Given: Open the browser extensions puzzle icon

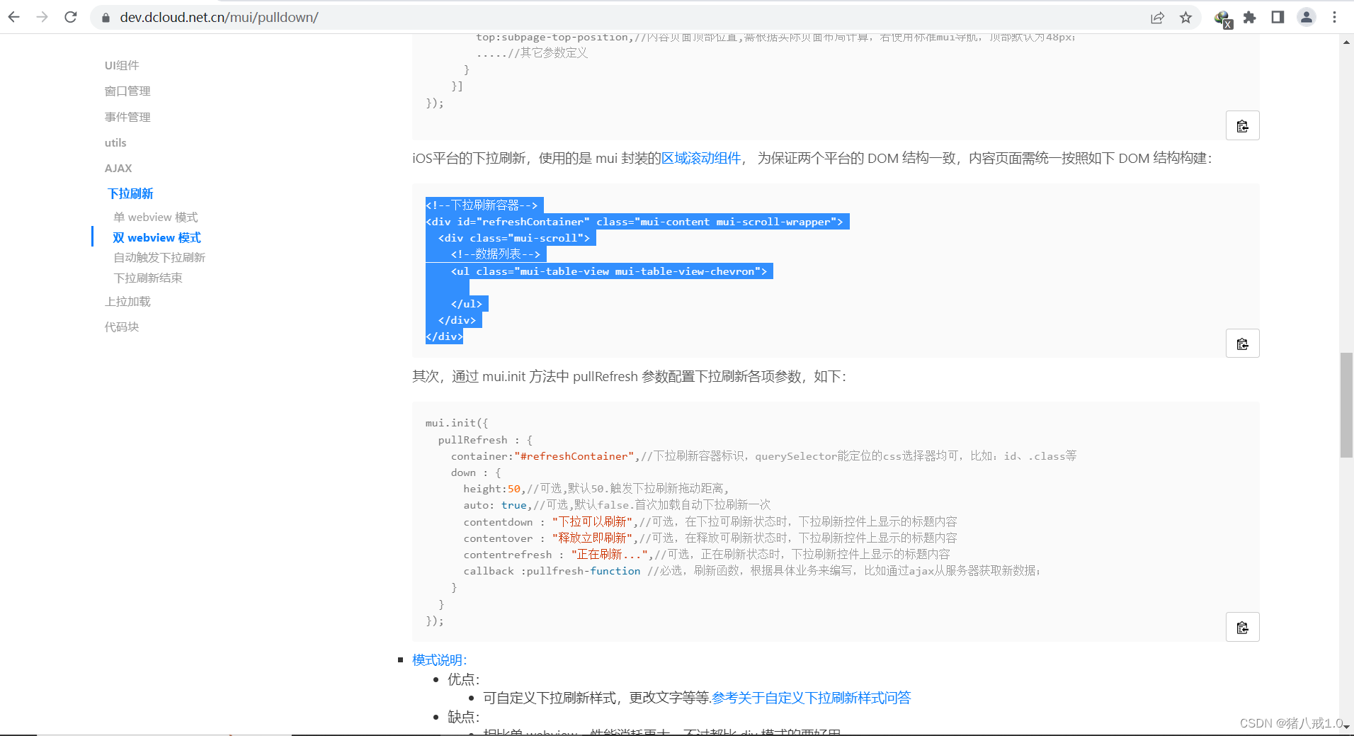Looking at the screenshot, I should (x=1249, y=17).
